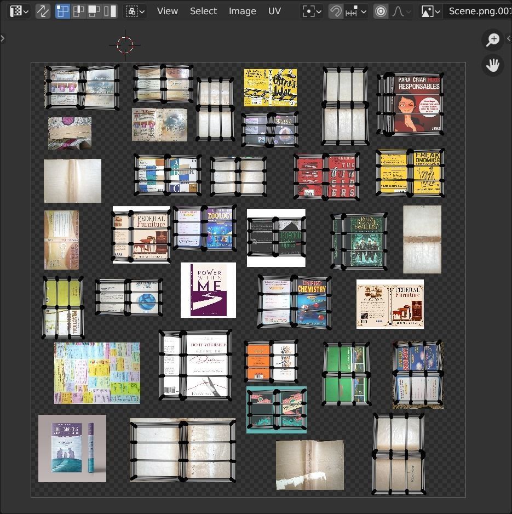Click the Unified Chemistry book cover

coord(294,302)
